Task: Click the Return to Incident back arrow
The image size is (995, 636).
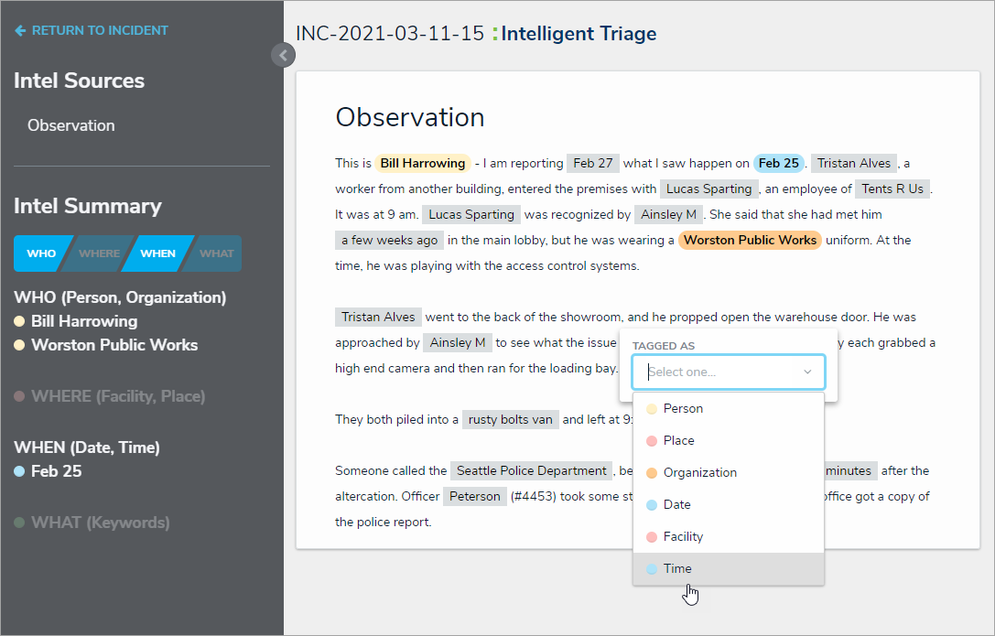Action: 20,30
